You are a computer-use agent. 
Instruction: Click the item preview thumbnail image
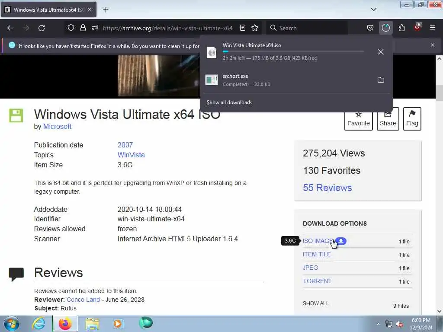pos(159,76)
